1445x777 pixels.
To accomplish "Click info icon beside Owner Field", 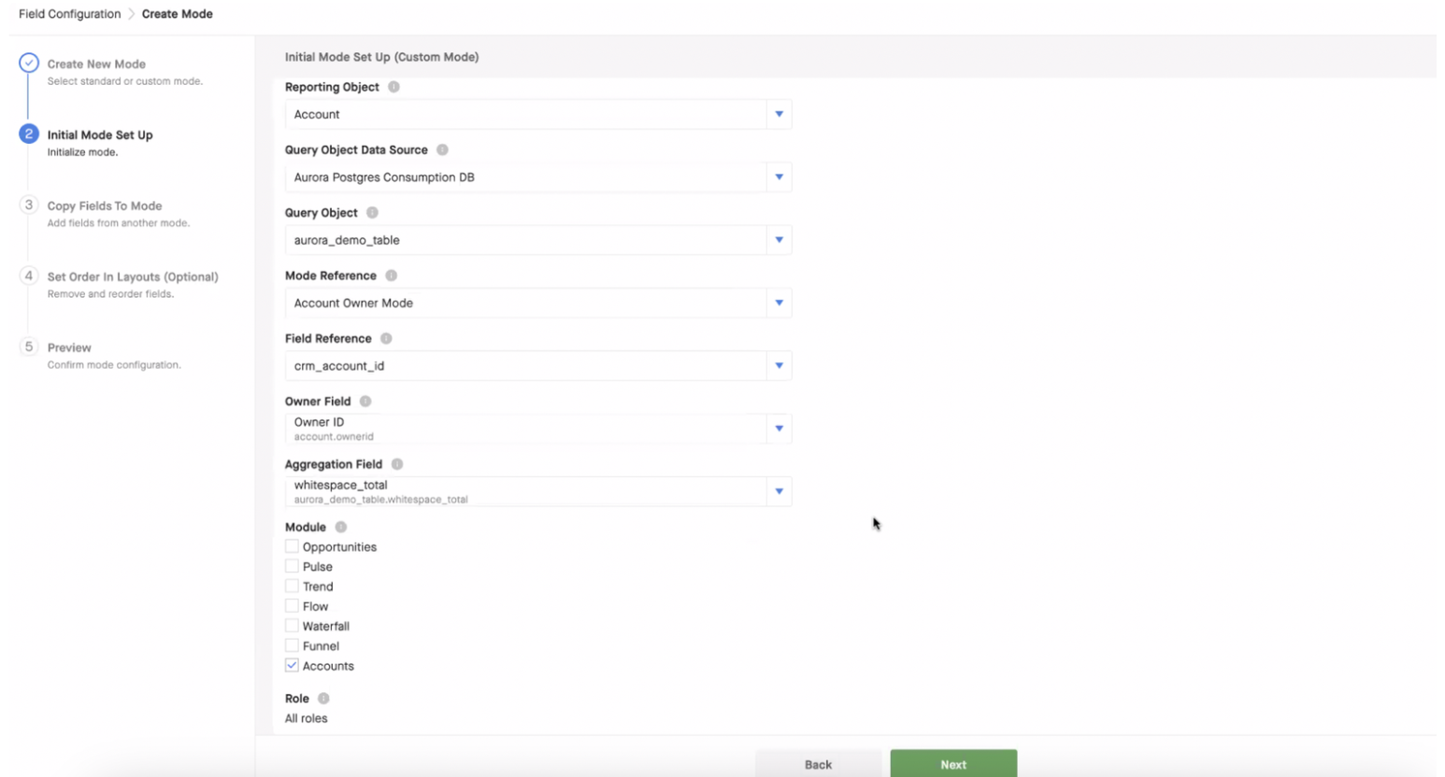I will tap(365, 402).
